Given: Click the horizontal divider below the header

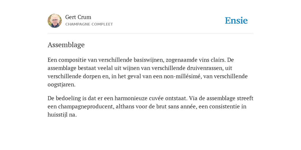Looking at the screenshot, I should coord(150,33).
